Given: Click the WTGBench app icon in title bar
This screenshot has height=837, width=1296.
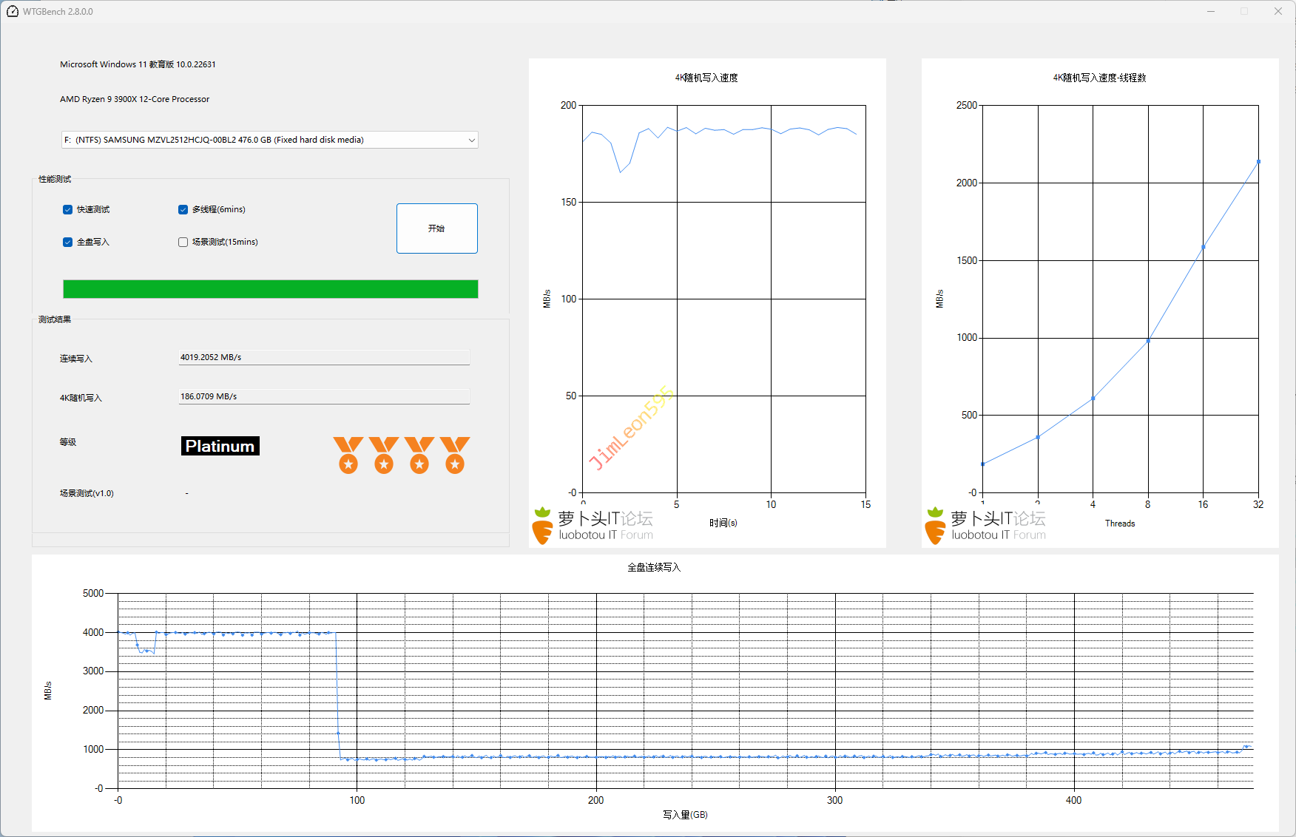Looking at the screenshot, I should (12, 11).
